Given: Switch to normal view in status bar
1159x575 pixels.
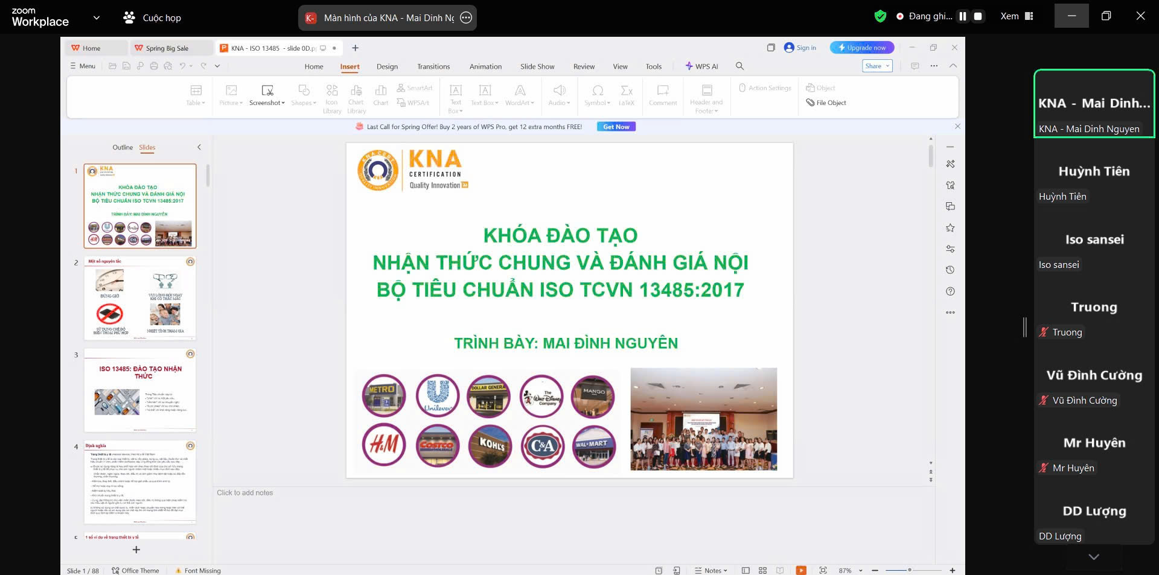Looking at the screenshot, I should pos(746,570).
